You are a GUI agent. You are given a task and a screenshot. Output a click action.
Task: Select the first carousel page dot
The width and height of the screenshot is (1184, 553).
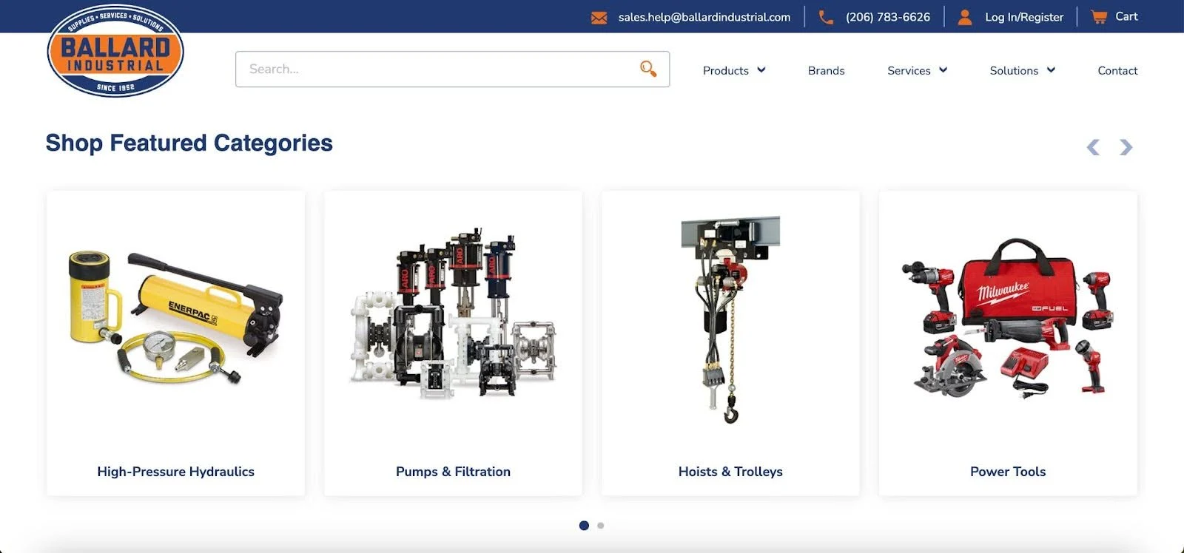pos(584,526)
